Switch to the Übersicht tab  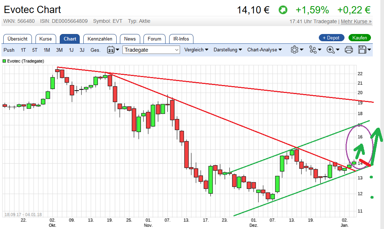17,39
